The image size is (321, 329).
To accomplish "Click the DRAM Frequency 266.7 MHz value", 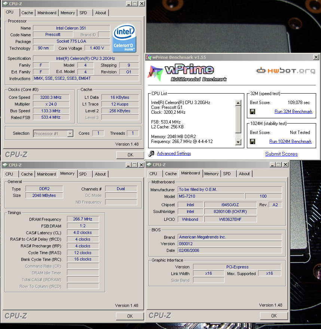I will pyautogui.click(x=83, y=219).
